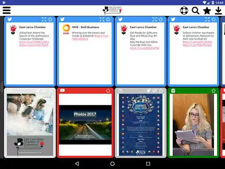Expand the @KeyFleet tweet card
Screen dimensions: 225x169
[x=44, y=19]
